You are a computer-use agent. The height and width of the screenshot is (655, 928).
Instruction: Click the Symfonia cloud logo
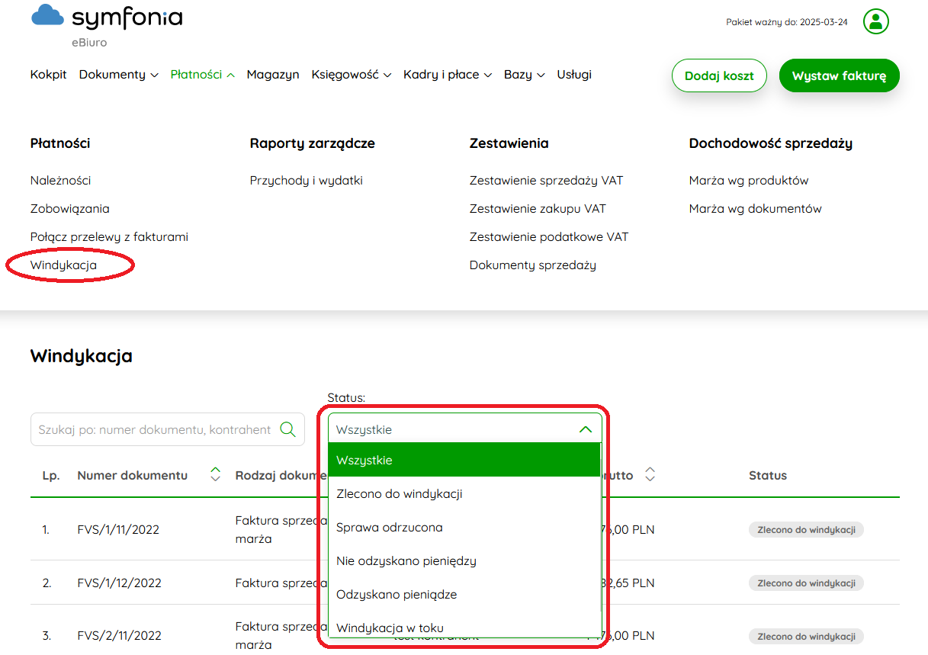(x=47, y=16)
